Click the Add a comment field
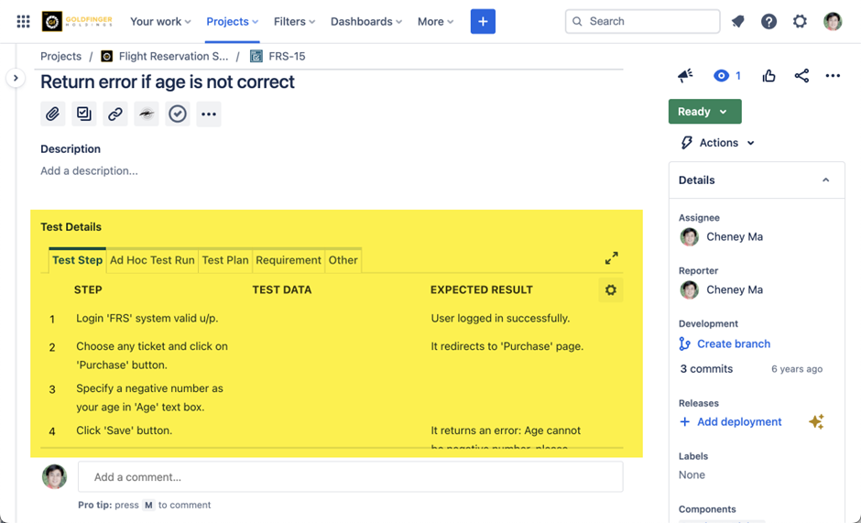 tap(350, 476)
